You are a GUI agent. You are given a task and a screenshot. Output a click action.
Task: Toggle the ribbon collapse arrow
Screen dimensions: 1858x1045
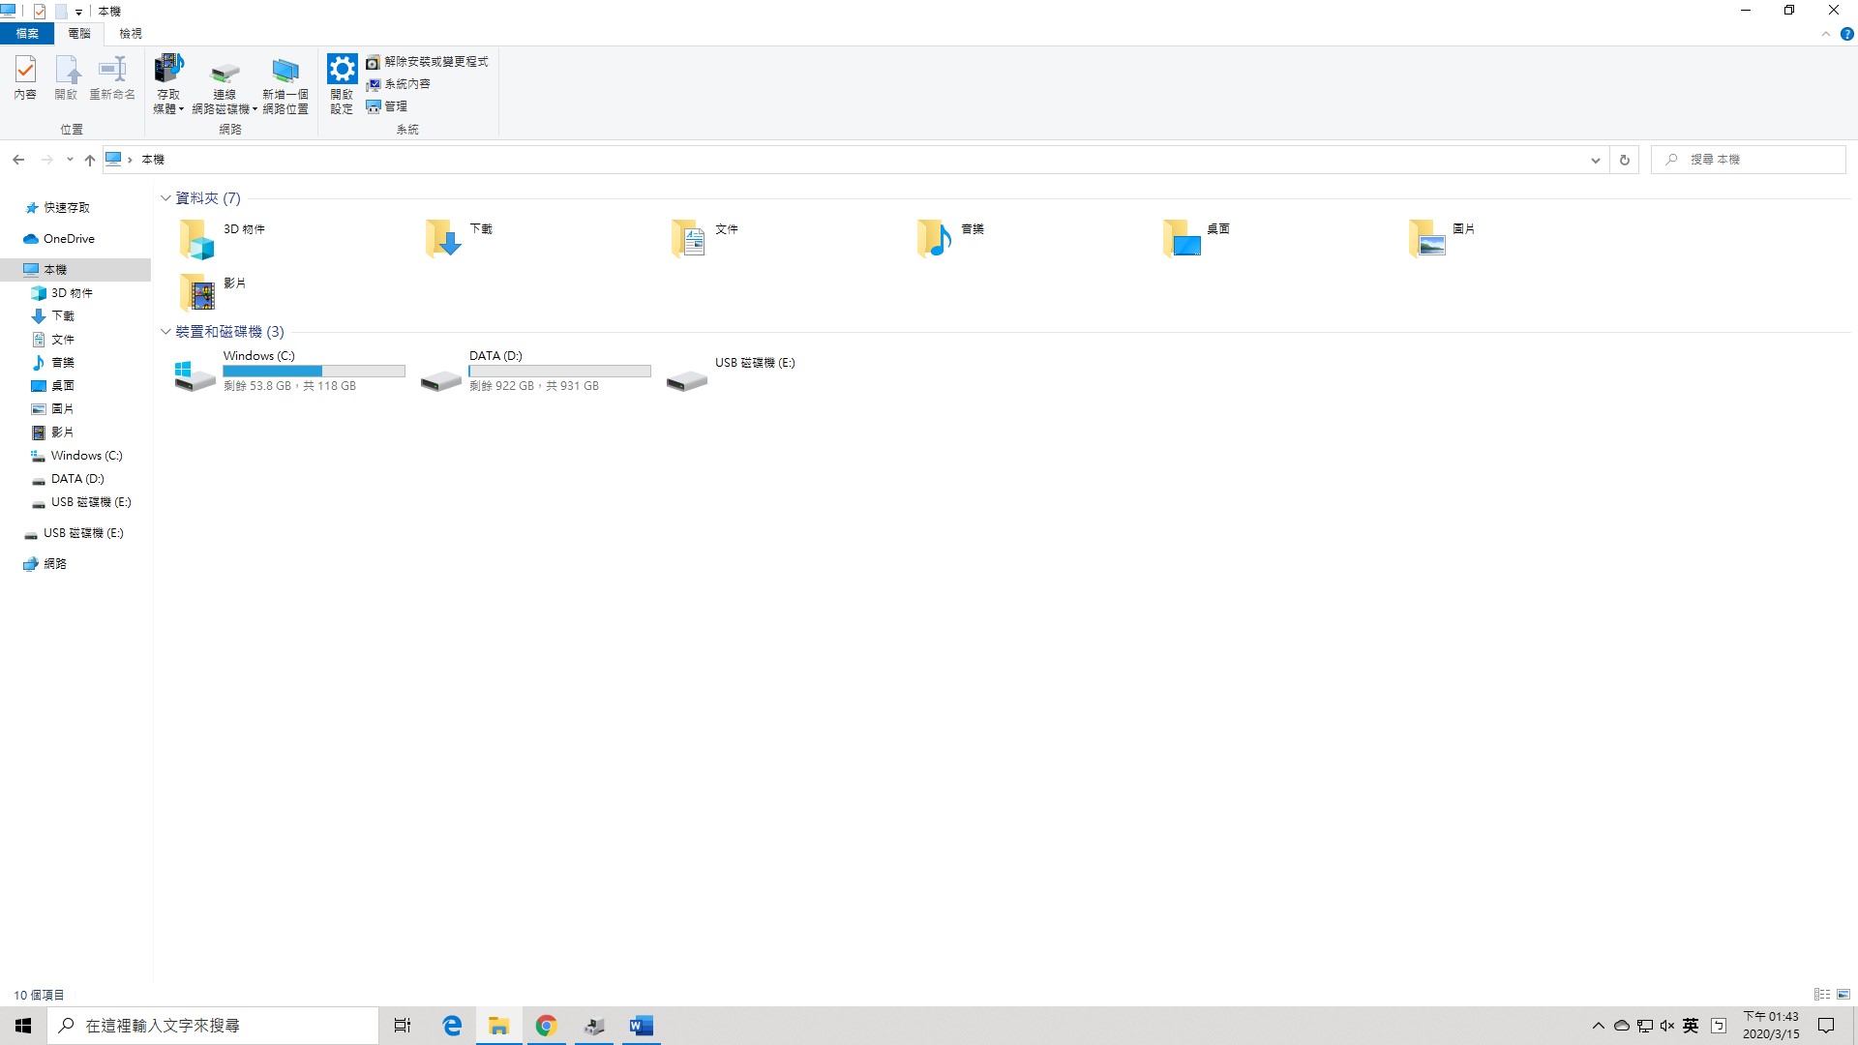1826,34
